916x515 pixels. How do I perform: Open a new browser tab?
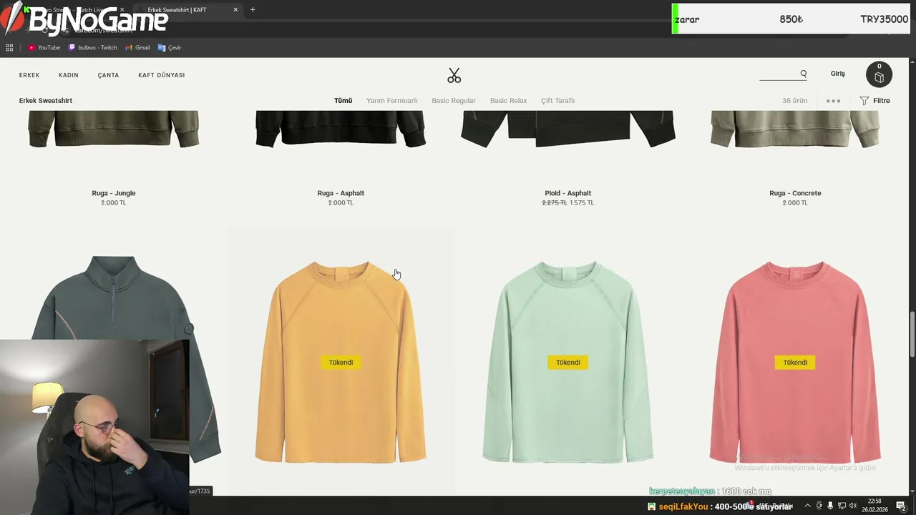253,10
